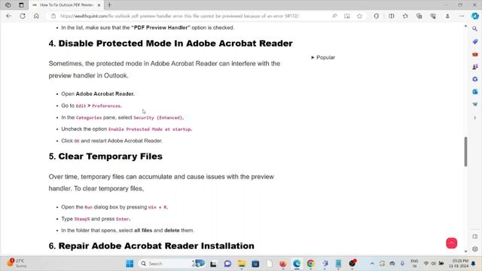
Task: Open sidebar Shopping tag icon
Action: coord(475,41)
